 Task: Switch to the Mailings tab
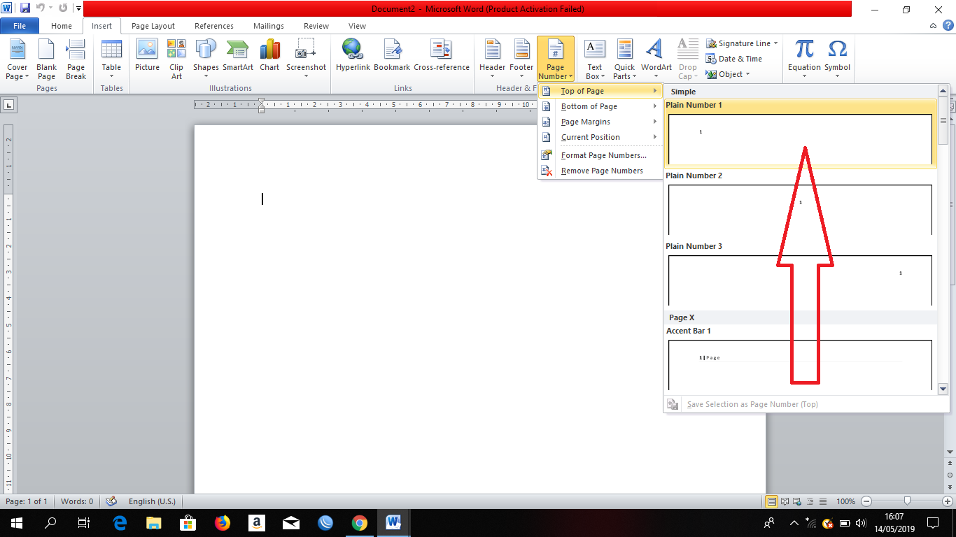tap(269, 26)
